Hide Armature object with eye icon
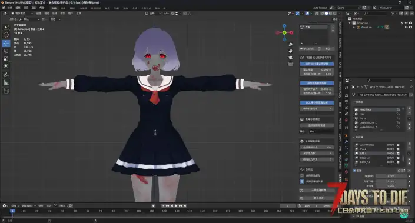 click(406, 27)
